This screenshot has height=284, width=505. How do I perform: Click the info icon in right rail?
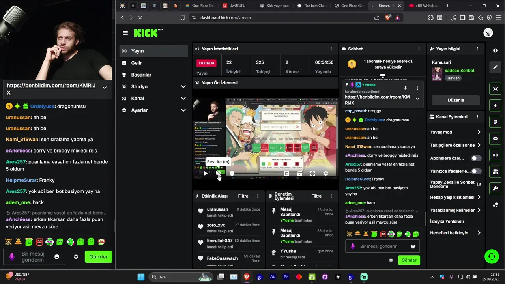(x=495, y=50)
